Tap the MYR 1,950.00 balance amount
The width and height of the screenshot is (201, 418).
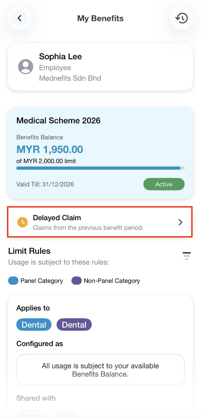(50, 149)
